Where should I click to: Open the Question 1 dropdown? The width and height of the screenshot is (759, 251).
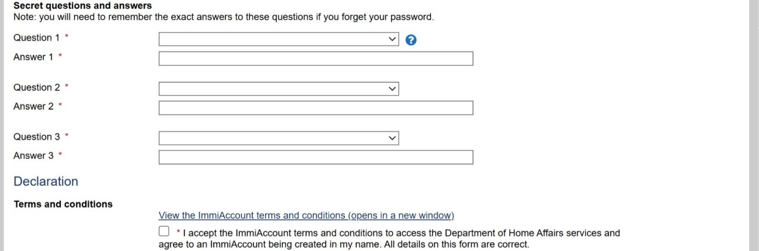(x=278, y=39)
